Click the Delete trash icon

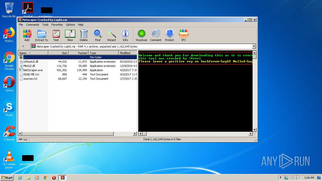(x=84, y=35)
